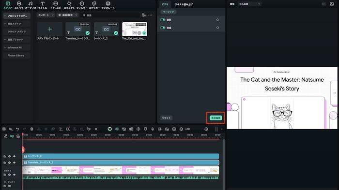Screen dimensions: 339x190
Task: Switch to the テキスト読み上げ tab
Action: click(184, 4)
